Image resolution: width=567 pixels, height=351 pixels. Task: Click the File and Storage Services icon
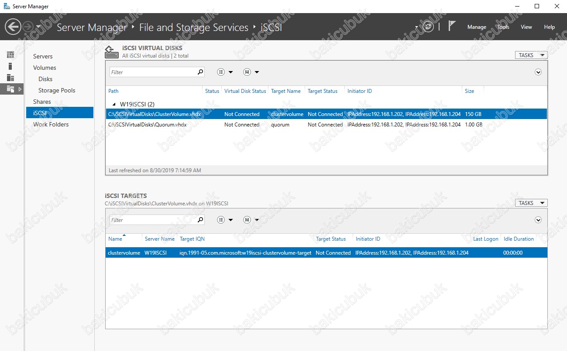tap(10, 89)
